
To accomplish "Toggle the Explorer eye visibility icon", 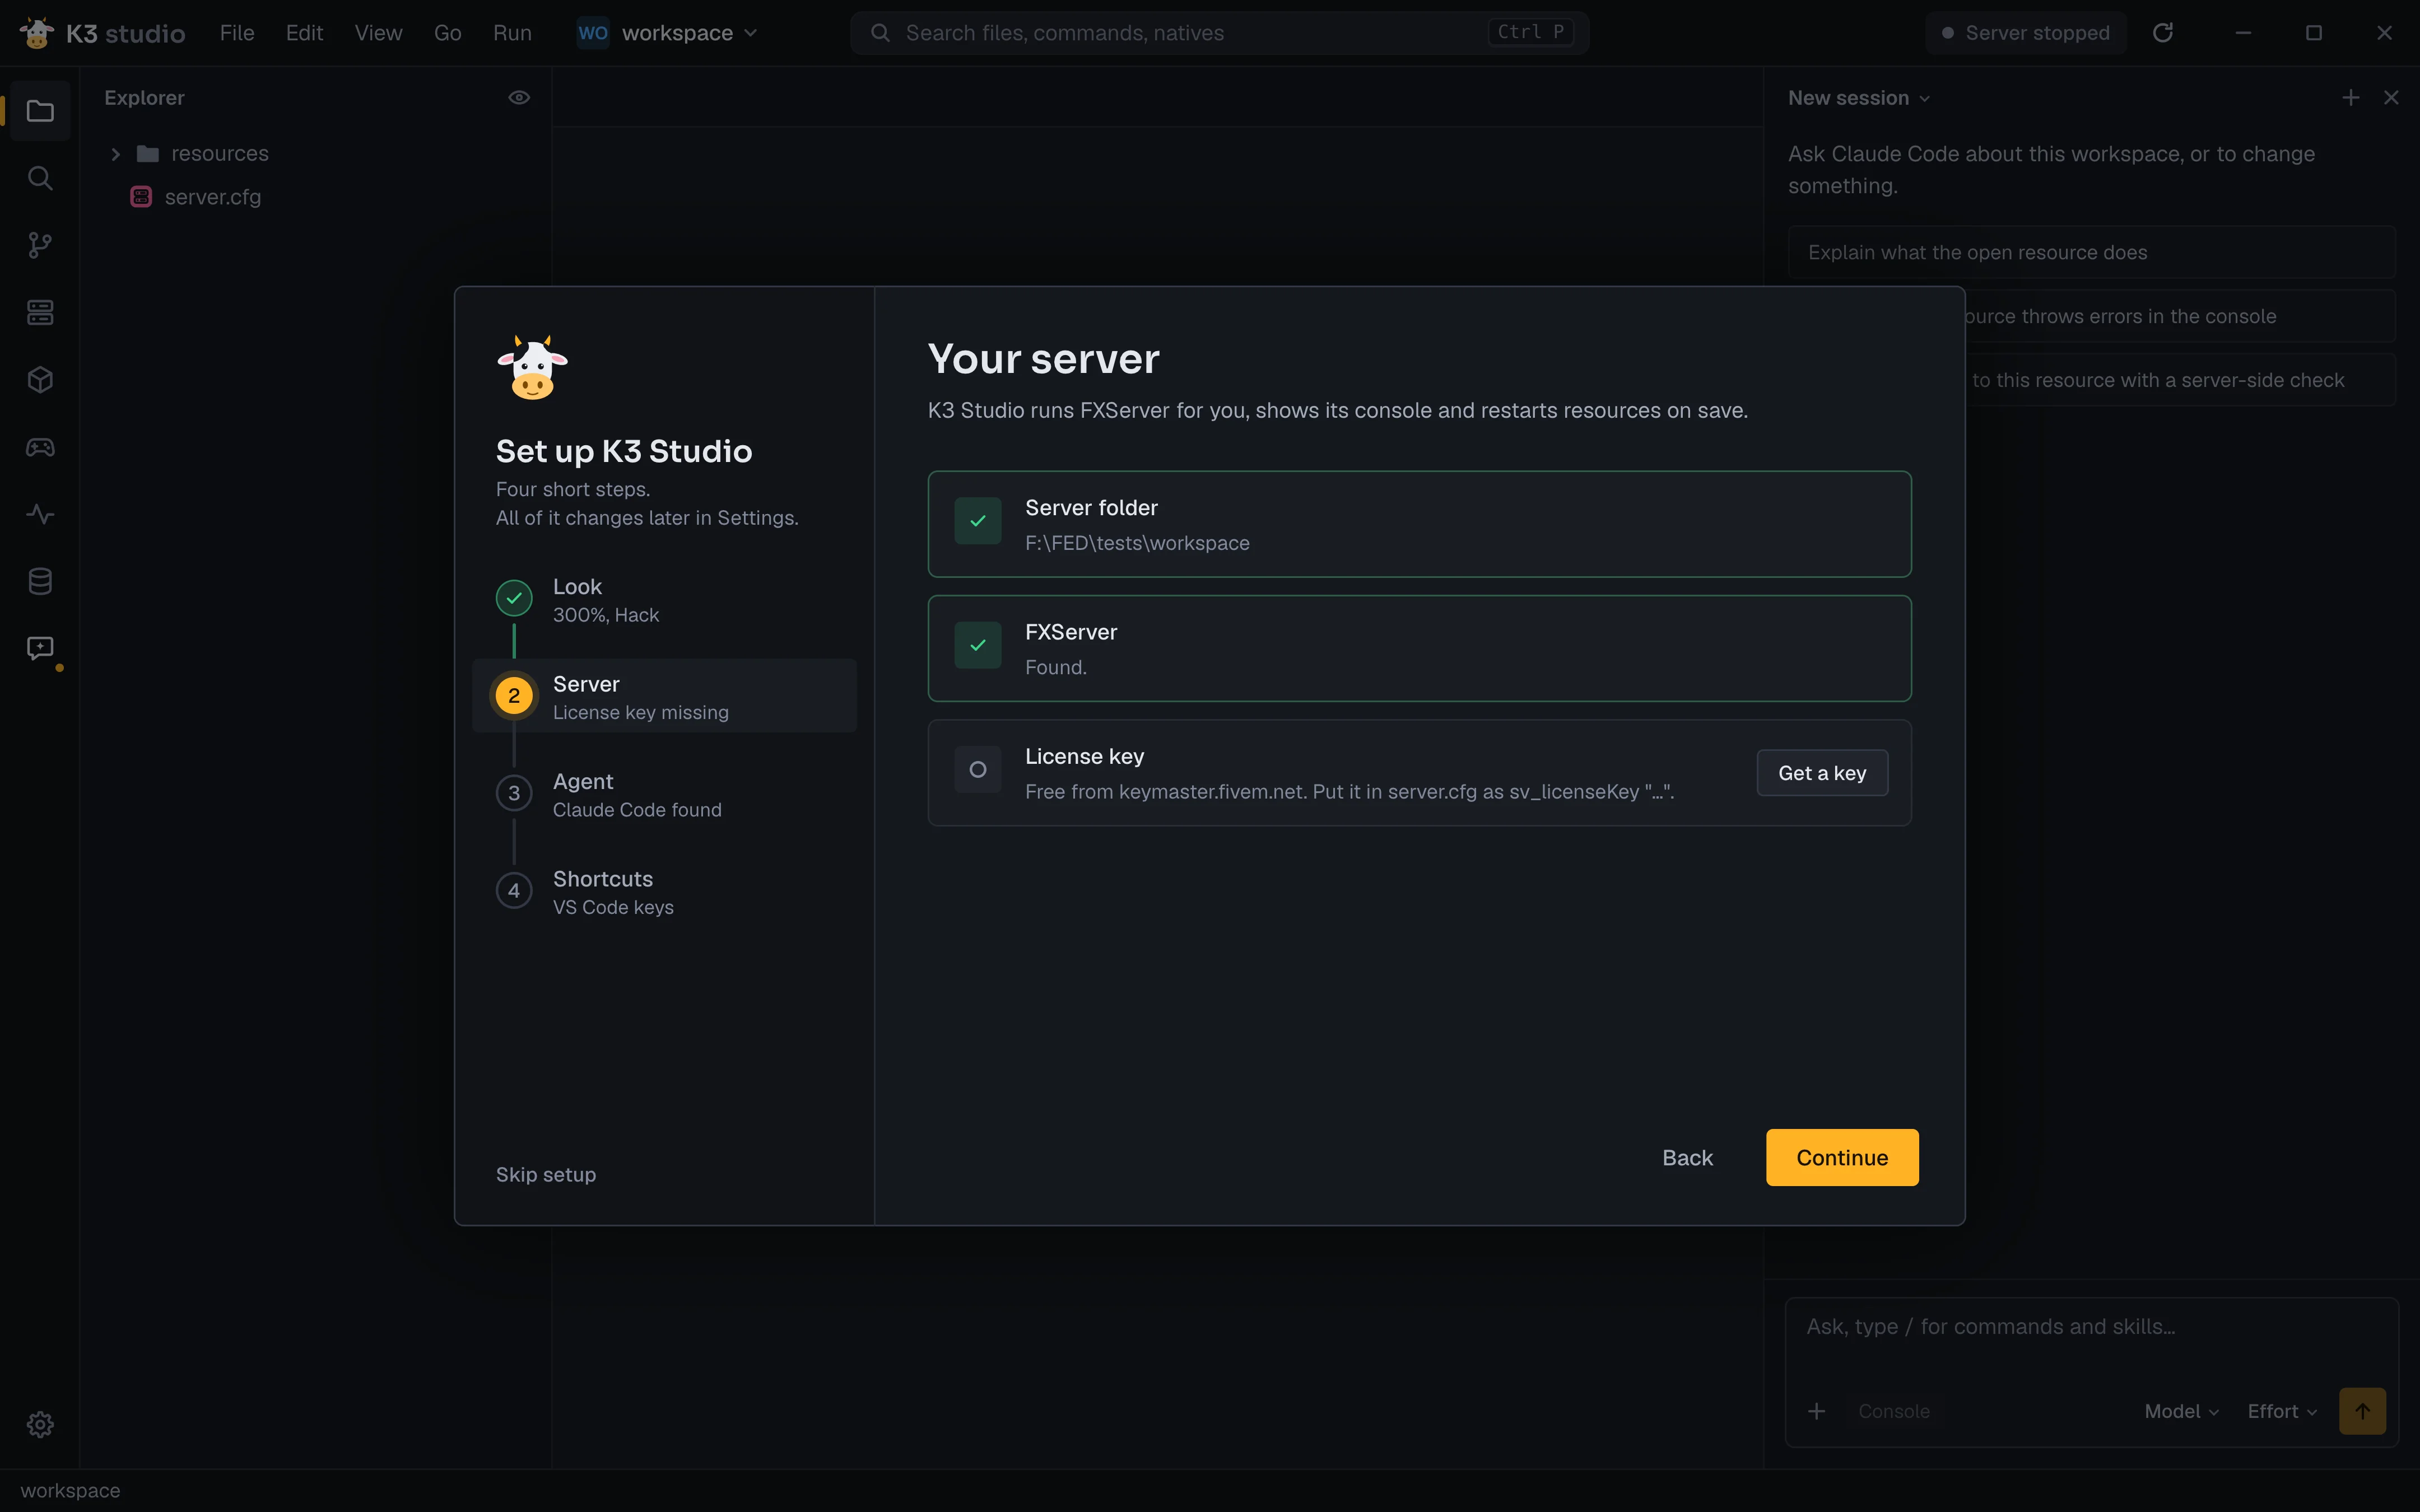I will click(519, 97).
